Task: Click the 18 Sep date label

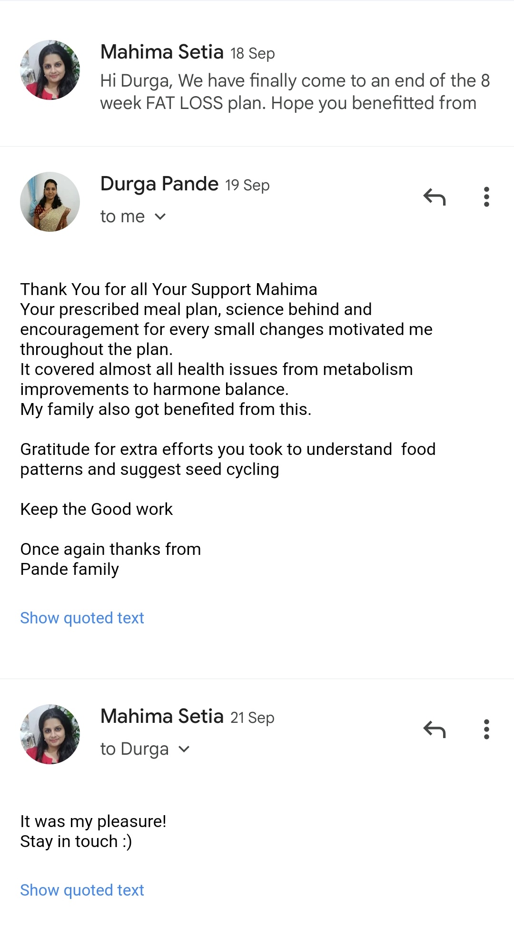Action: [253, 53]
